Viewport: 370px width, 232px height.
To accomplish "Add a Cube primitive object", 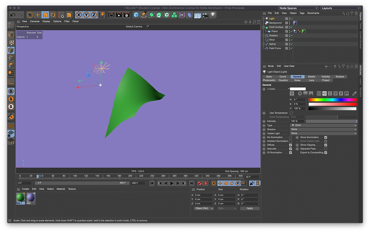I will click(x=136, y=15).
